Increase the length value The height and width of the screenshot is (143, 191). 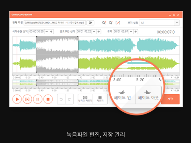coord(136,32)
